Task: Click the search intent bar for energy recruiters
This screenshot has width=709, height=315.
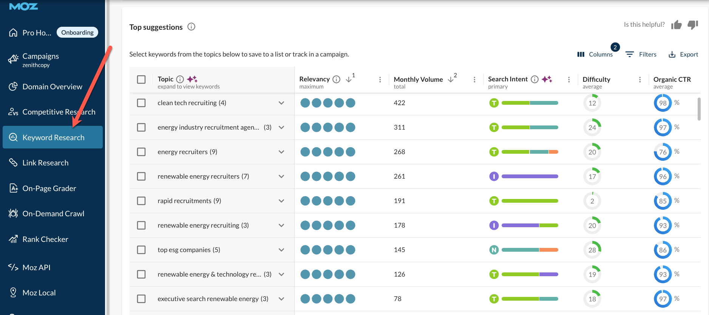Action: click(530, 152)
